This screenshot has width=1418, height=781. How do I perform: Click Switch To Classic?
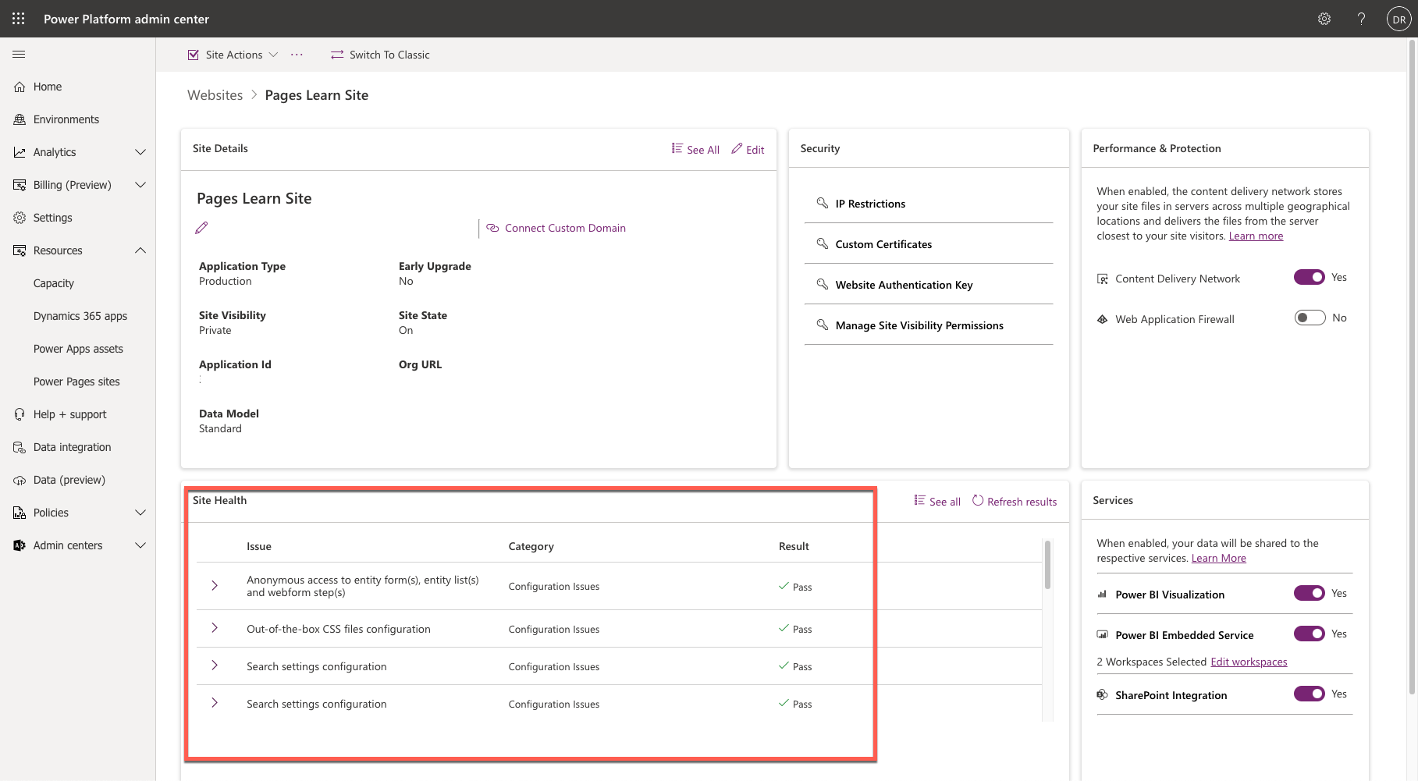pyautogui.click(x=380, y=55)
